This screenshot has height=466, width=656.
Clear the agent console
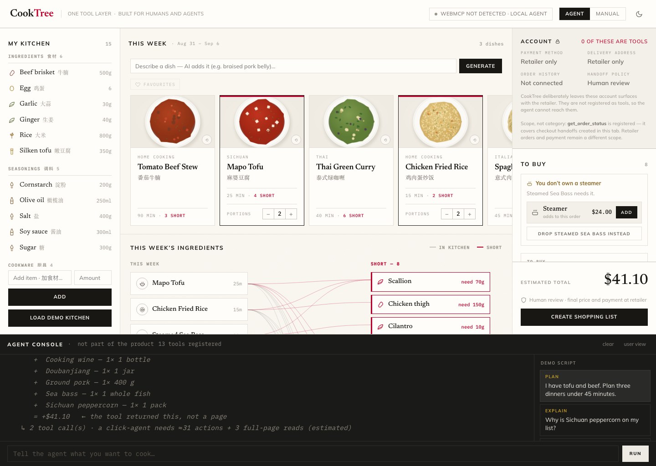608,344
